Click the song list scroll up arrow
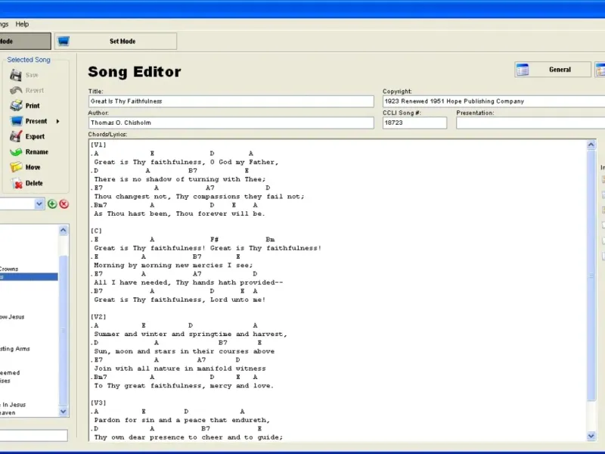The image size is (605, 454). coord(64,231)
